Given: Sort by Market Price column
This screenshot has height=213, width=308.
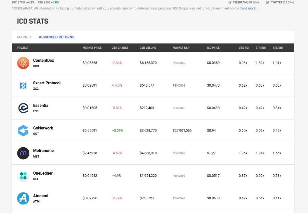Looking at the screenshot, I should (92, 48).
